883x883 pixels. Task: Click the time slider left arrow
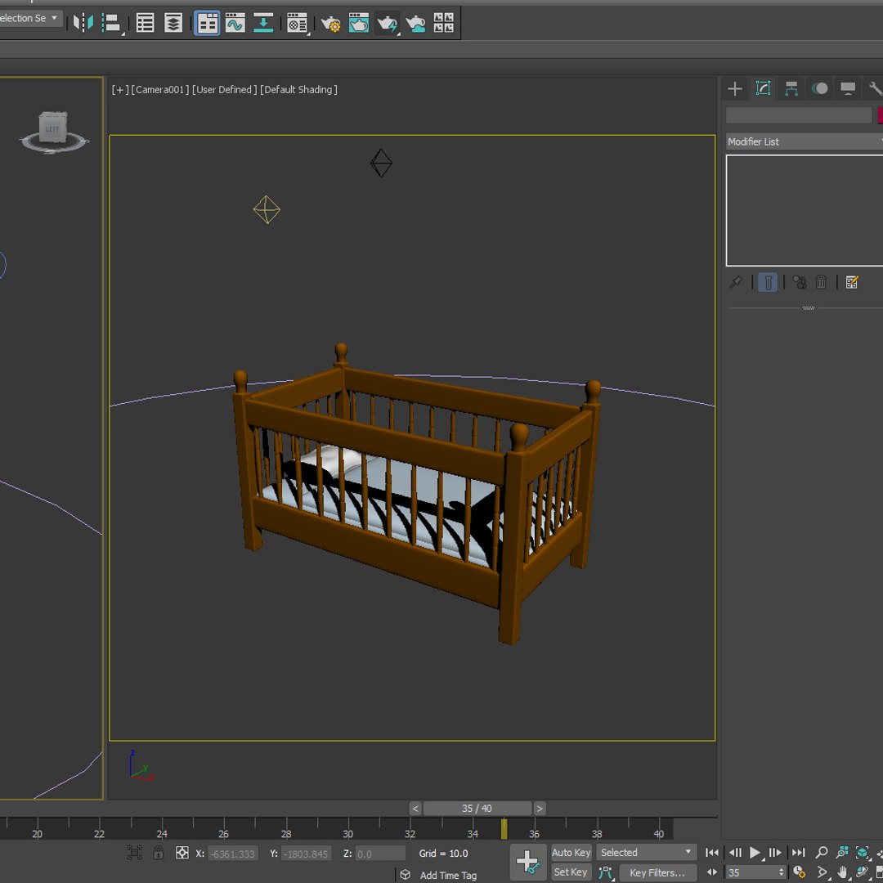pyautogui.click(x=415, y=808)
